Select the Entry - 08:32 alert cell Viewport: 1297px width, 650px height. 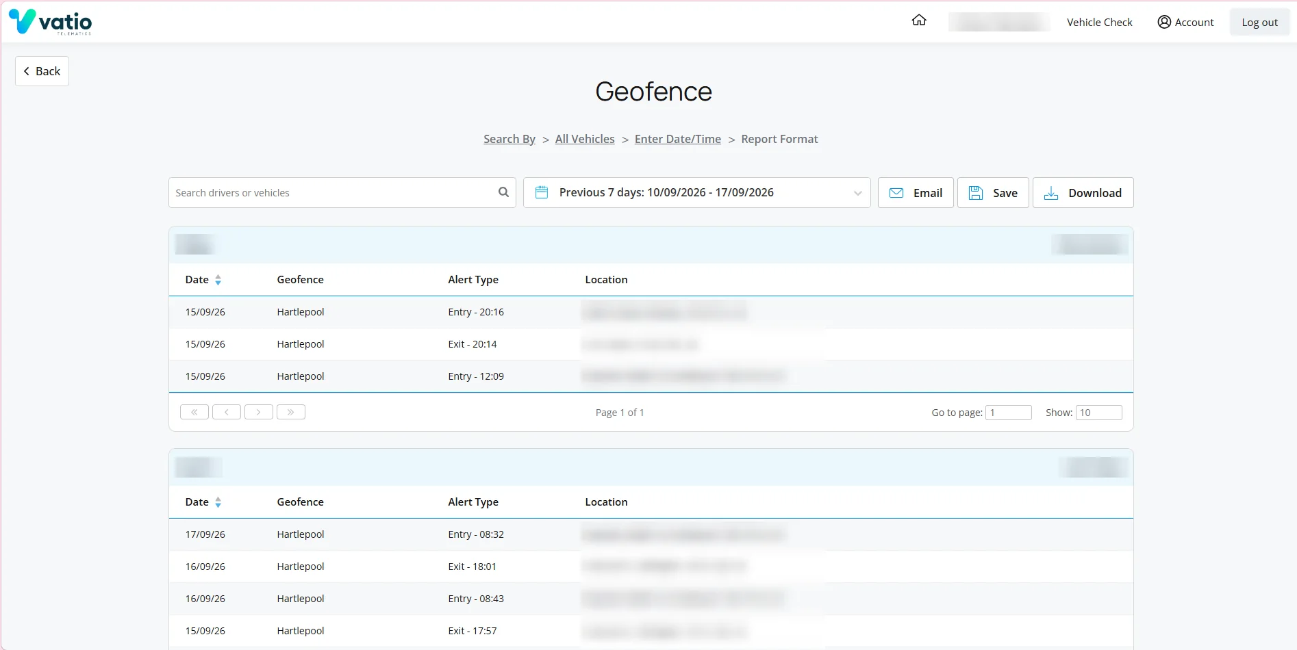coord(476,534)
